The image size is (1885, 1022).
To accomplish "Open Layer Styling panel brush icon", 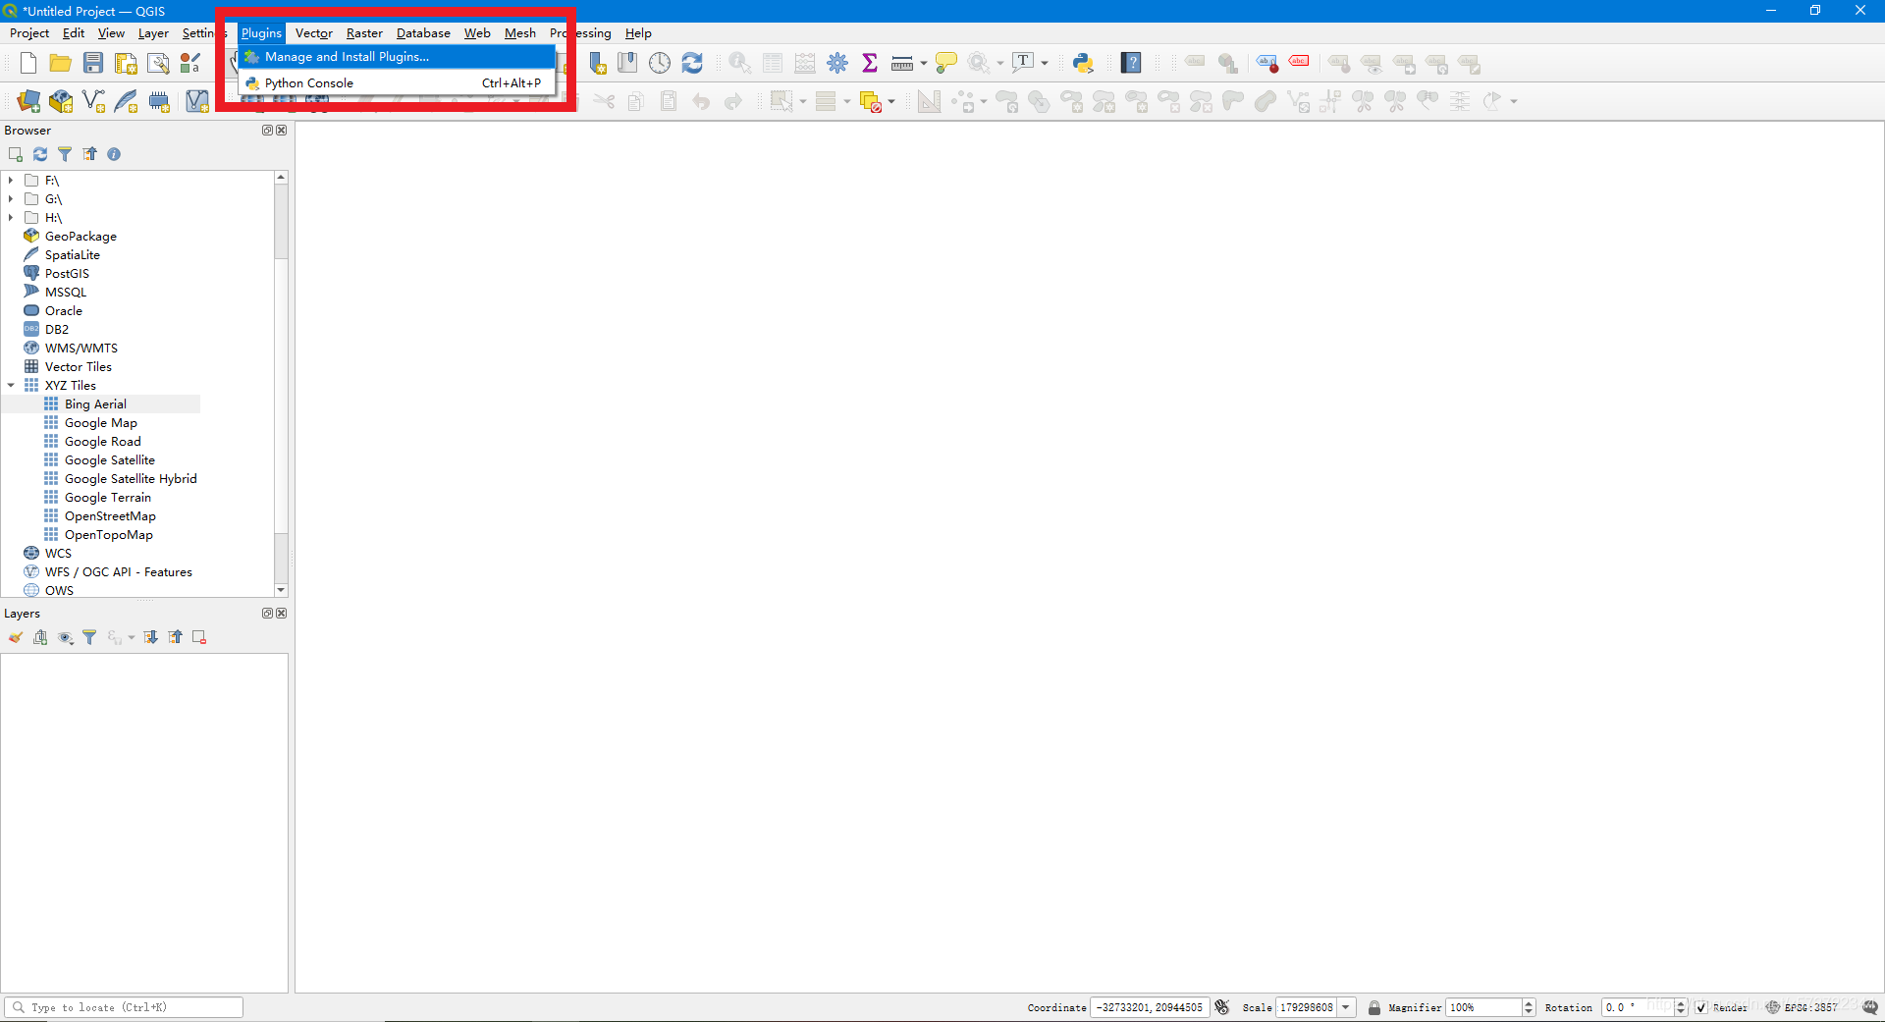I will [16, 637].
